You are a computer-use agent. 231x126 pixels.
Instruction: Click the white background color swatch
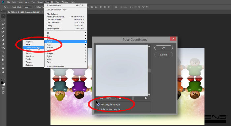(x=4, y=84)
